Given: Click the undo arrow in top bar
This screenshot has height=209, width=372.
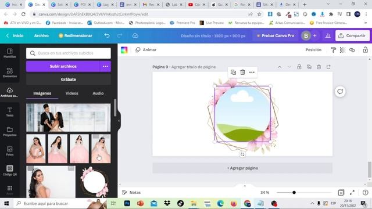Looking at the screenshot, I should click(107, 35).
